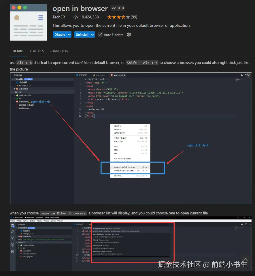
Task: Click the Manage gear at activity bar bottom
Action: (12, 244)
